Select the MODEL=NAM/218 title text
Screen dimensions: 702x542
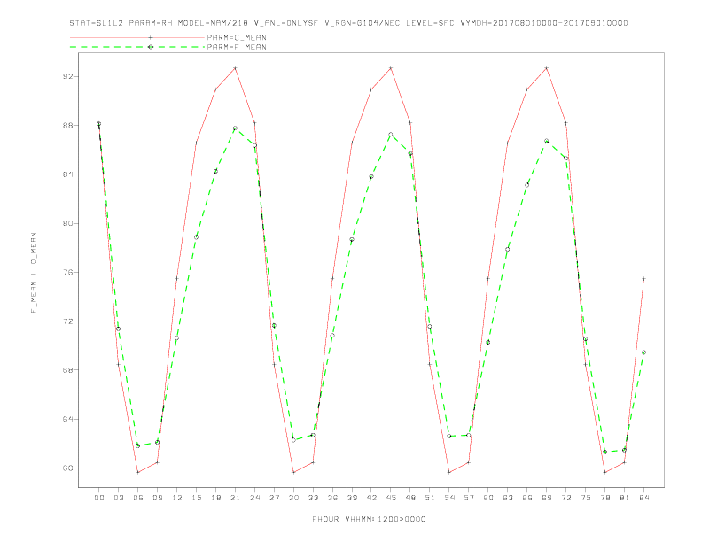point(213,23)
